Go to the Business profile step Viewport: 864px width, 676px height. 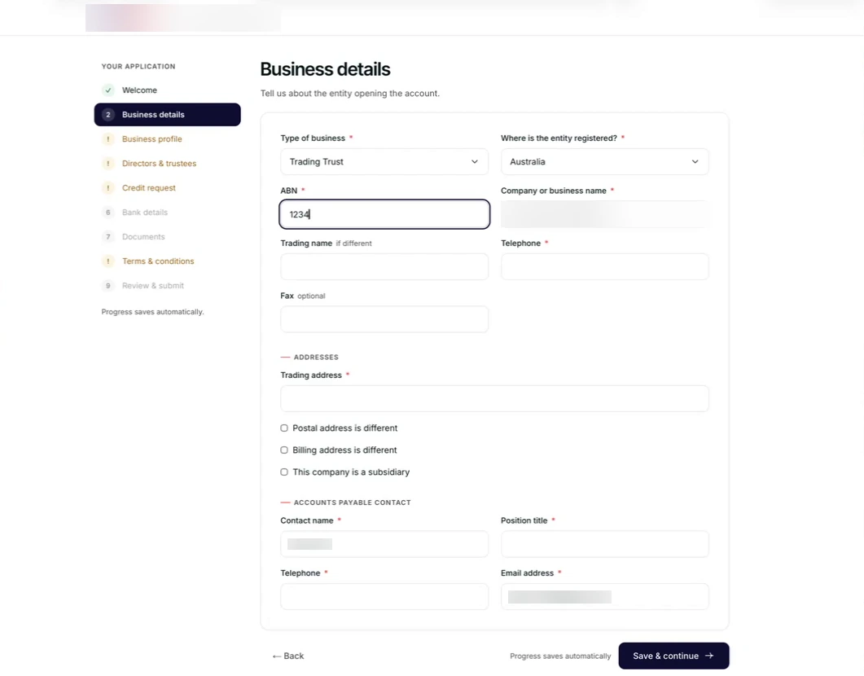167,138
